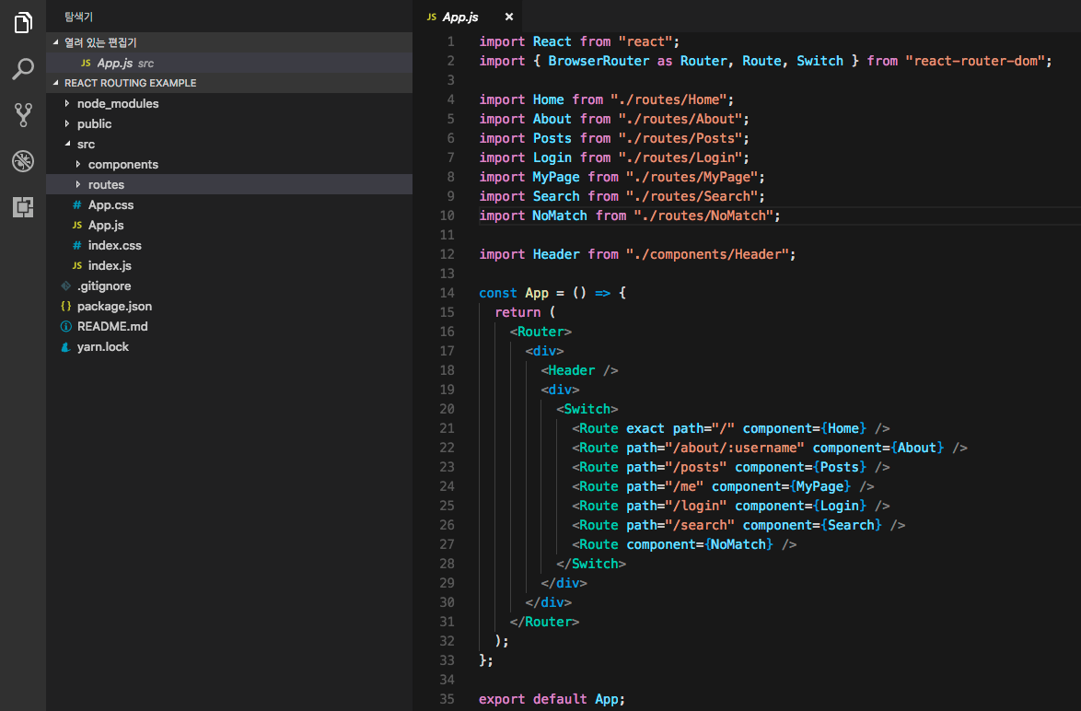The width and height of the screenshot is (1081, 711).
Task: Open the package.json file
Action: click(x=114, y=306)
